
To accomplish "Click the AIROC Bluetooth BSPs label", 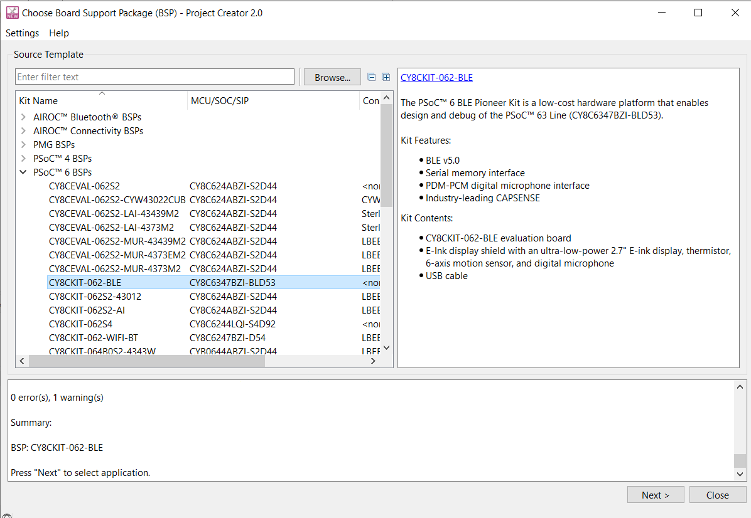I will 87,117.
